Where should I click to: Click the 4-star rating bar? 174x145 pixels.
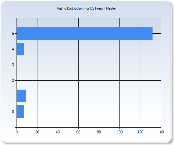pyautogui.click(x=20, y=49)
